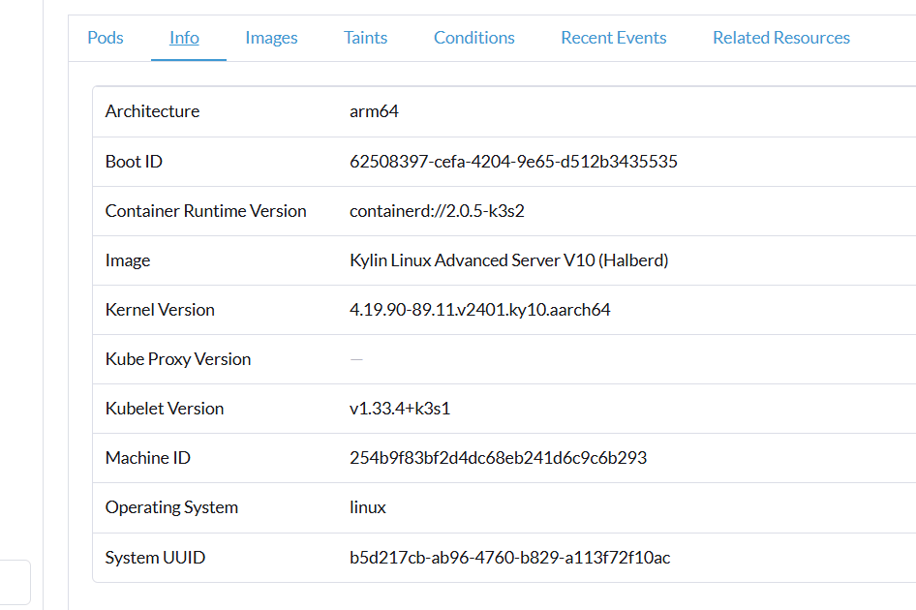Open the Related Resources tab

pyautogui.click(x=780, y=38)
